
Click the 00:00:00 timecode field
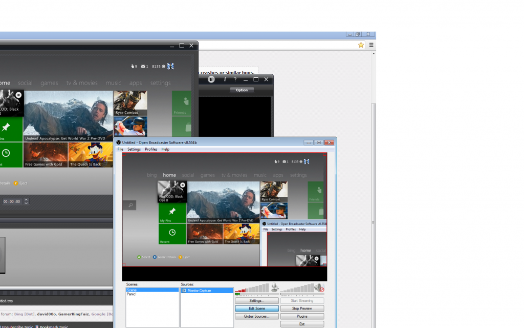coord(12,201)
